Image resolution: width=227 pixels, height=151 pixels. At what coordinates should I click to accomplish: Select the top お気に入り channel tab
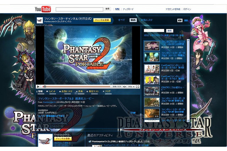pos(146,20)
